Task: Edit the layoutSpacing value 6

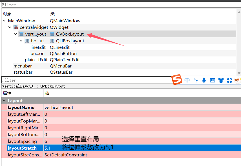Action: point(142,141)
